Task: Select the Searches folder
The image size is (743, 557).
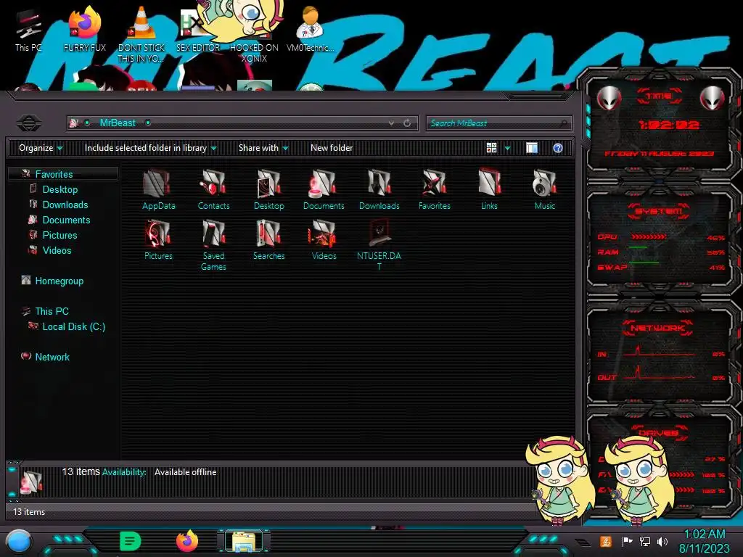Action: pyautogui.click(x=268, y=239)
